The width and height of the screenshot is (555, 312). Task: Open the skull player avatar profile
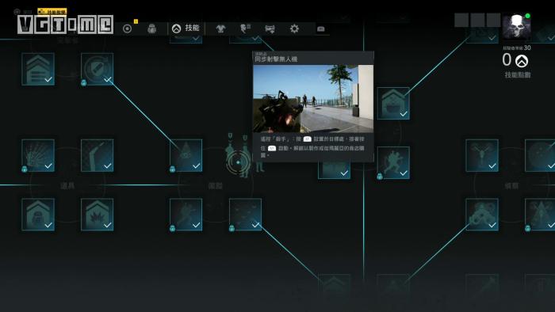(516, 27)
